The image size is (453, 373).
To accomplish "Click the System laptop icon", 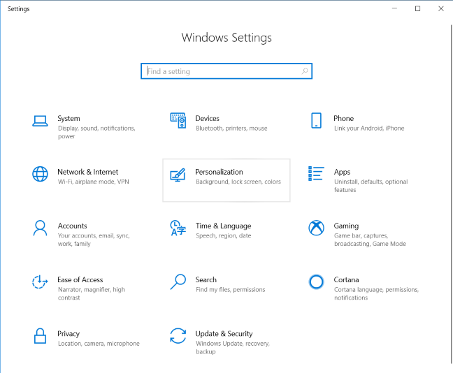I will pyautogui.click(x=40, y=121).
